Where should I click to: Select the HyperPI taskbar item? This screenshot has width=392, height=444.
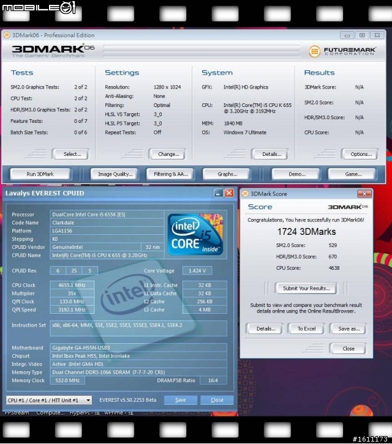(85, 413)
